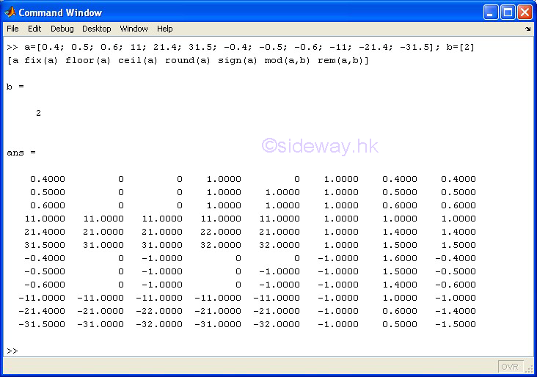Click the MATLAB icon in the title bar
The image size is (537, 377).
click(10, 12)
